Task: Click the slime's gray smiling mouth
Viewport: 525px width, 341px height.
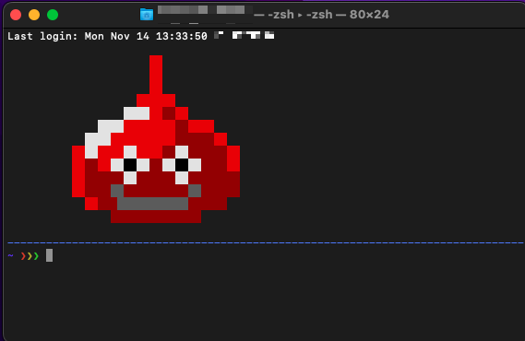Action: tap(156, 197)
